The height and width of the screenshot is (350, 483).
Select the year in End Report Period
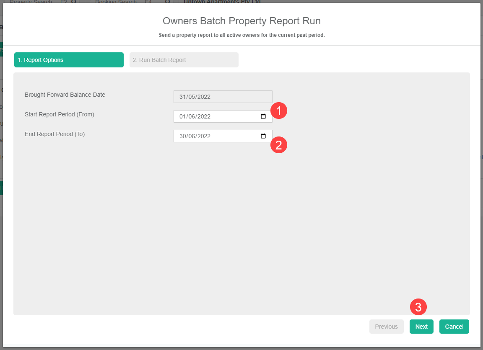204,136
